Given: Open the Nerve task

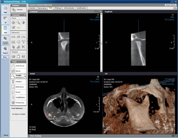Looking at the screenshot, I should 18,71.
